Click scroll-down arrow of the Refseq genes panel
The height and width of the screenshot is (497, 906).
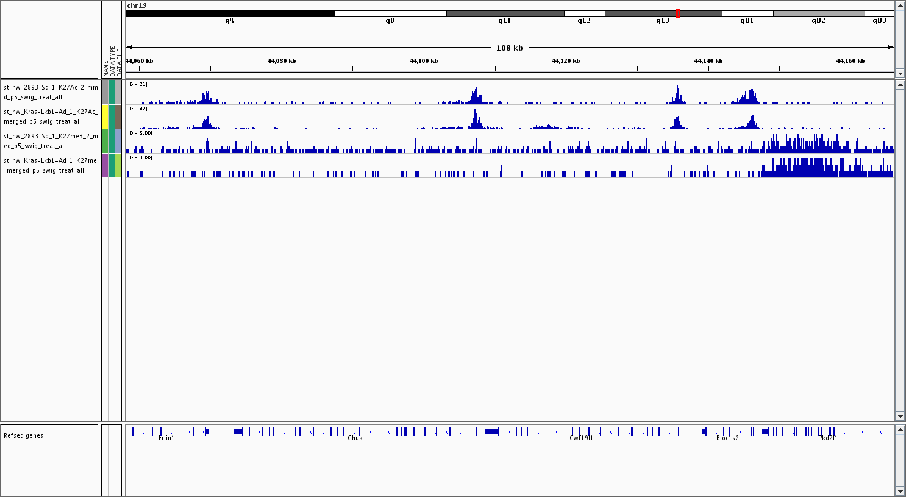point(900,491)
